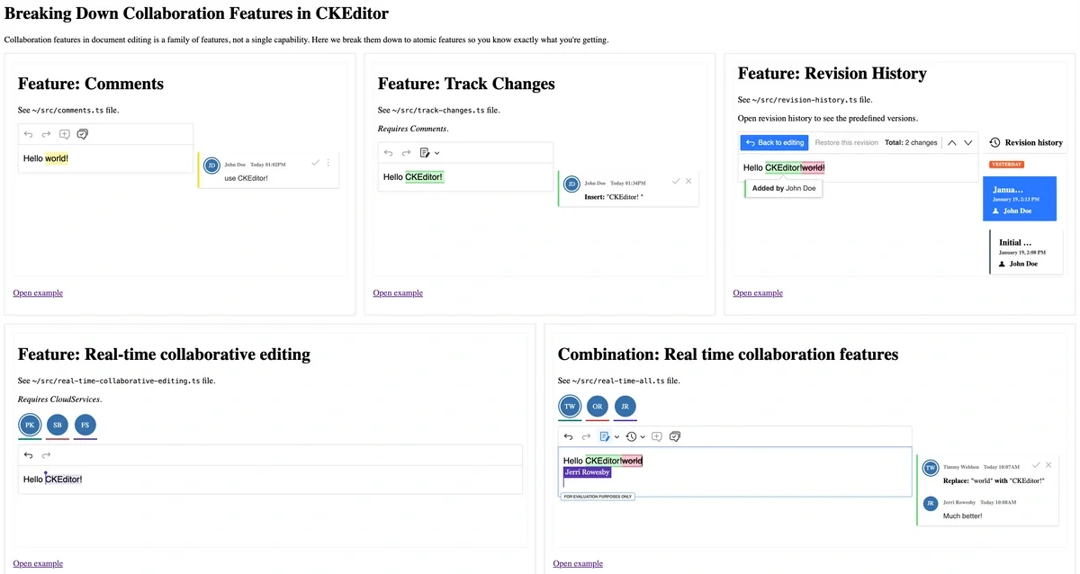The width and height of the screenshot is (1080, 574).
Task: Click the PK avatar in Real-time collaborative editing
Action: tap(29, 426)
